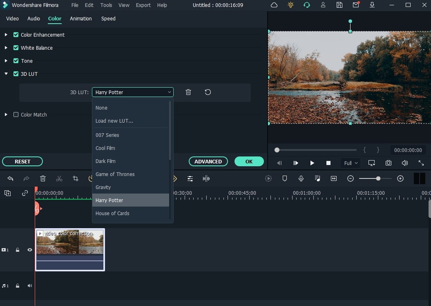Open the Full preview quality dropdown
431x306 pixels.
pos(351,163)
